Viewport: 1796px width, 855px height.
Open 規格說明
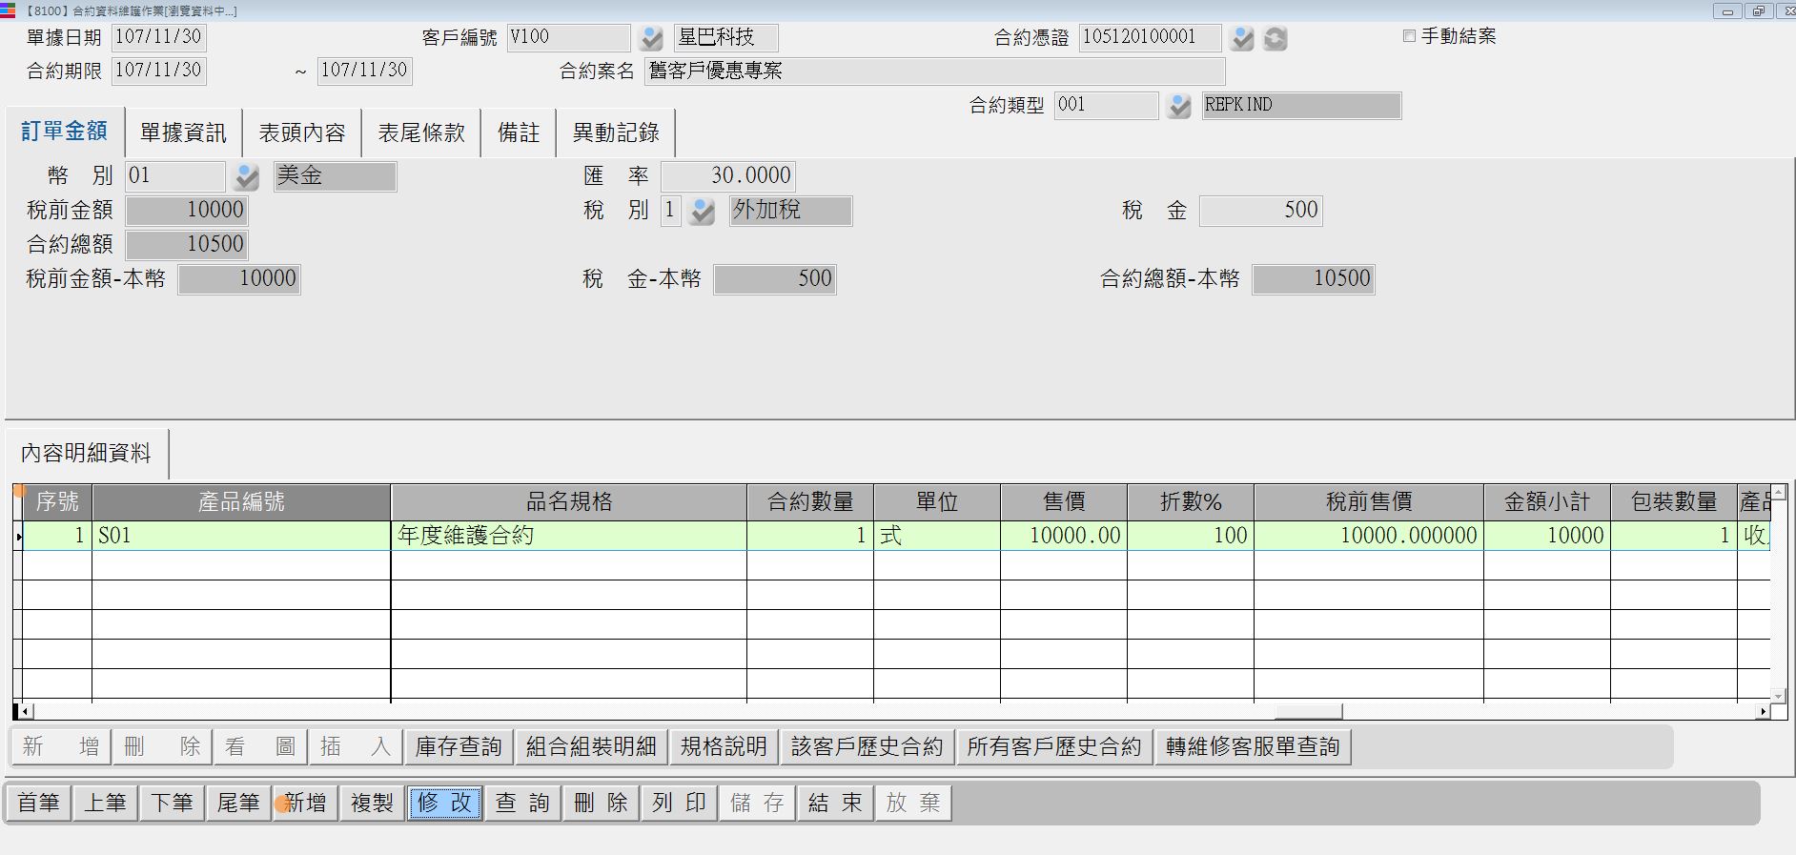(724, 747)
